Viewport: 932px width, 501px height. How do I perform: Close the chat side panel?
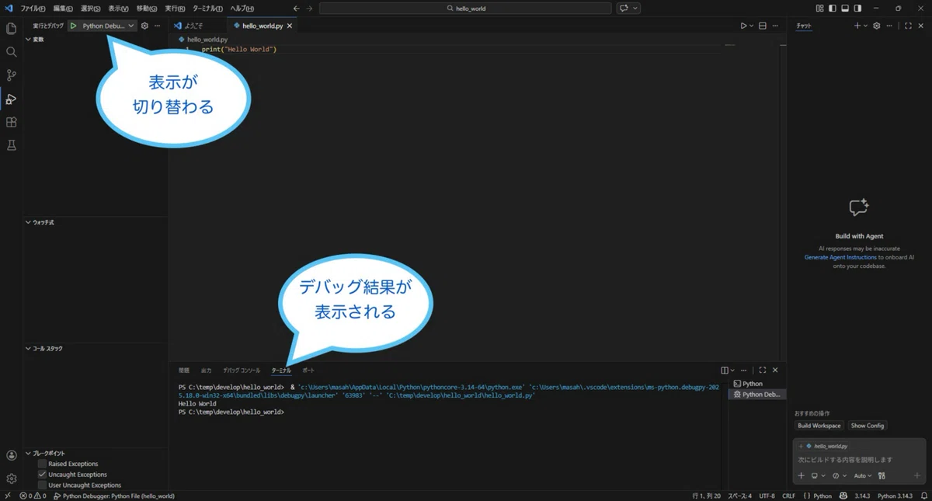(x=921, y=26)
